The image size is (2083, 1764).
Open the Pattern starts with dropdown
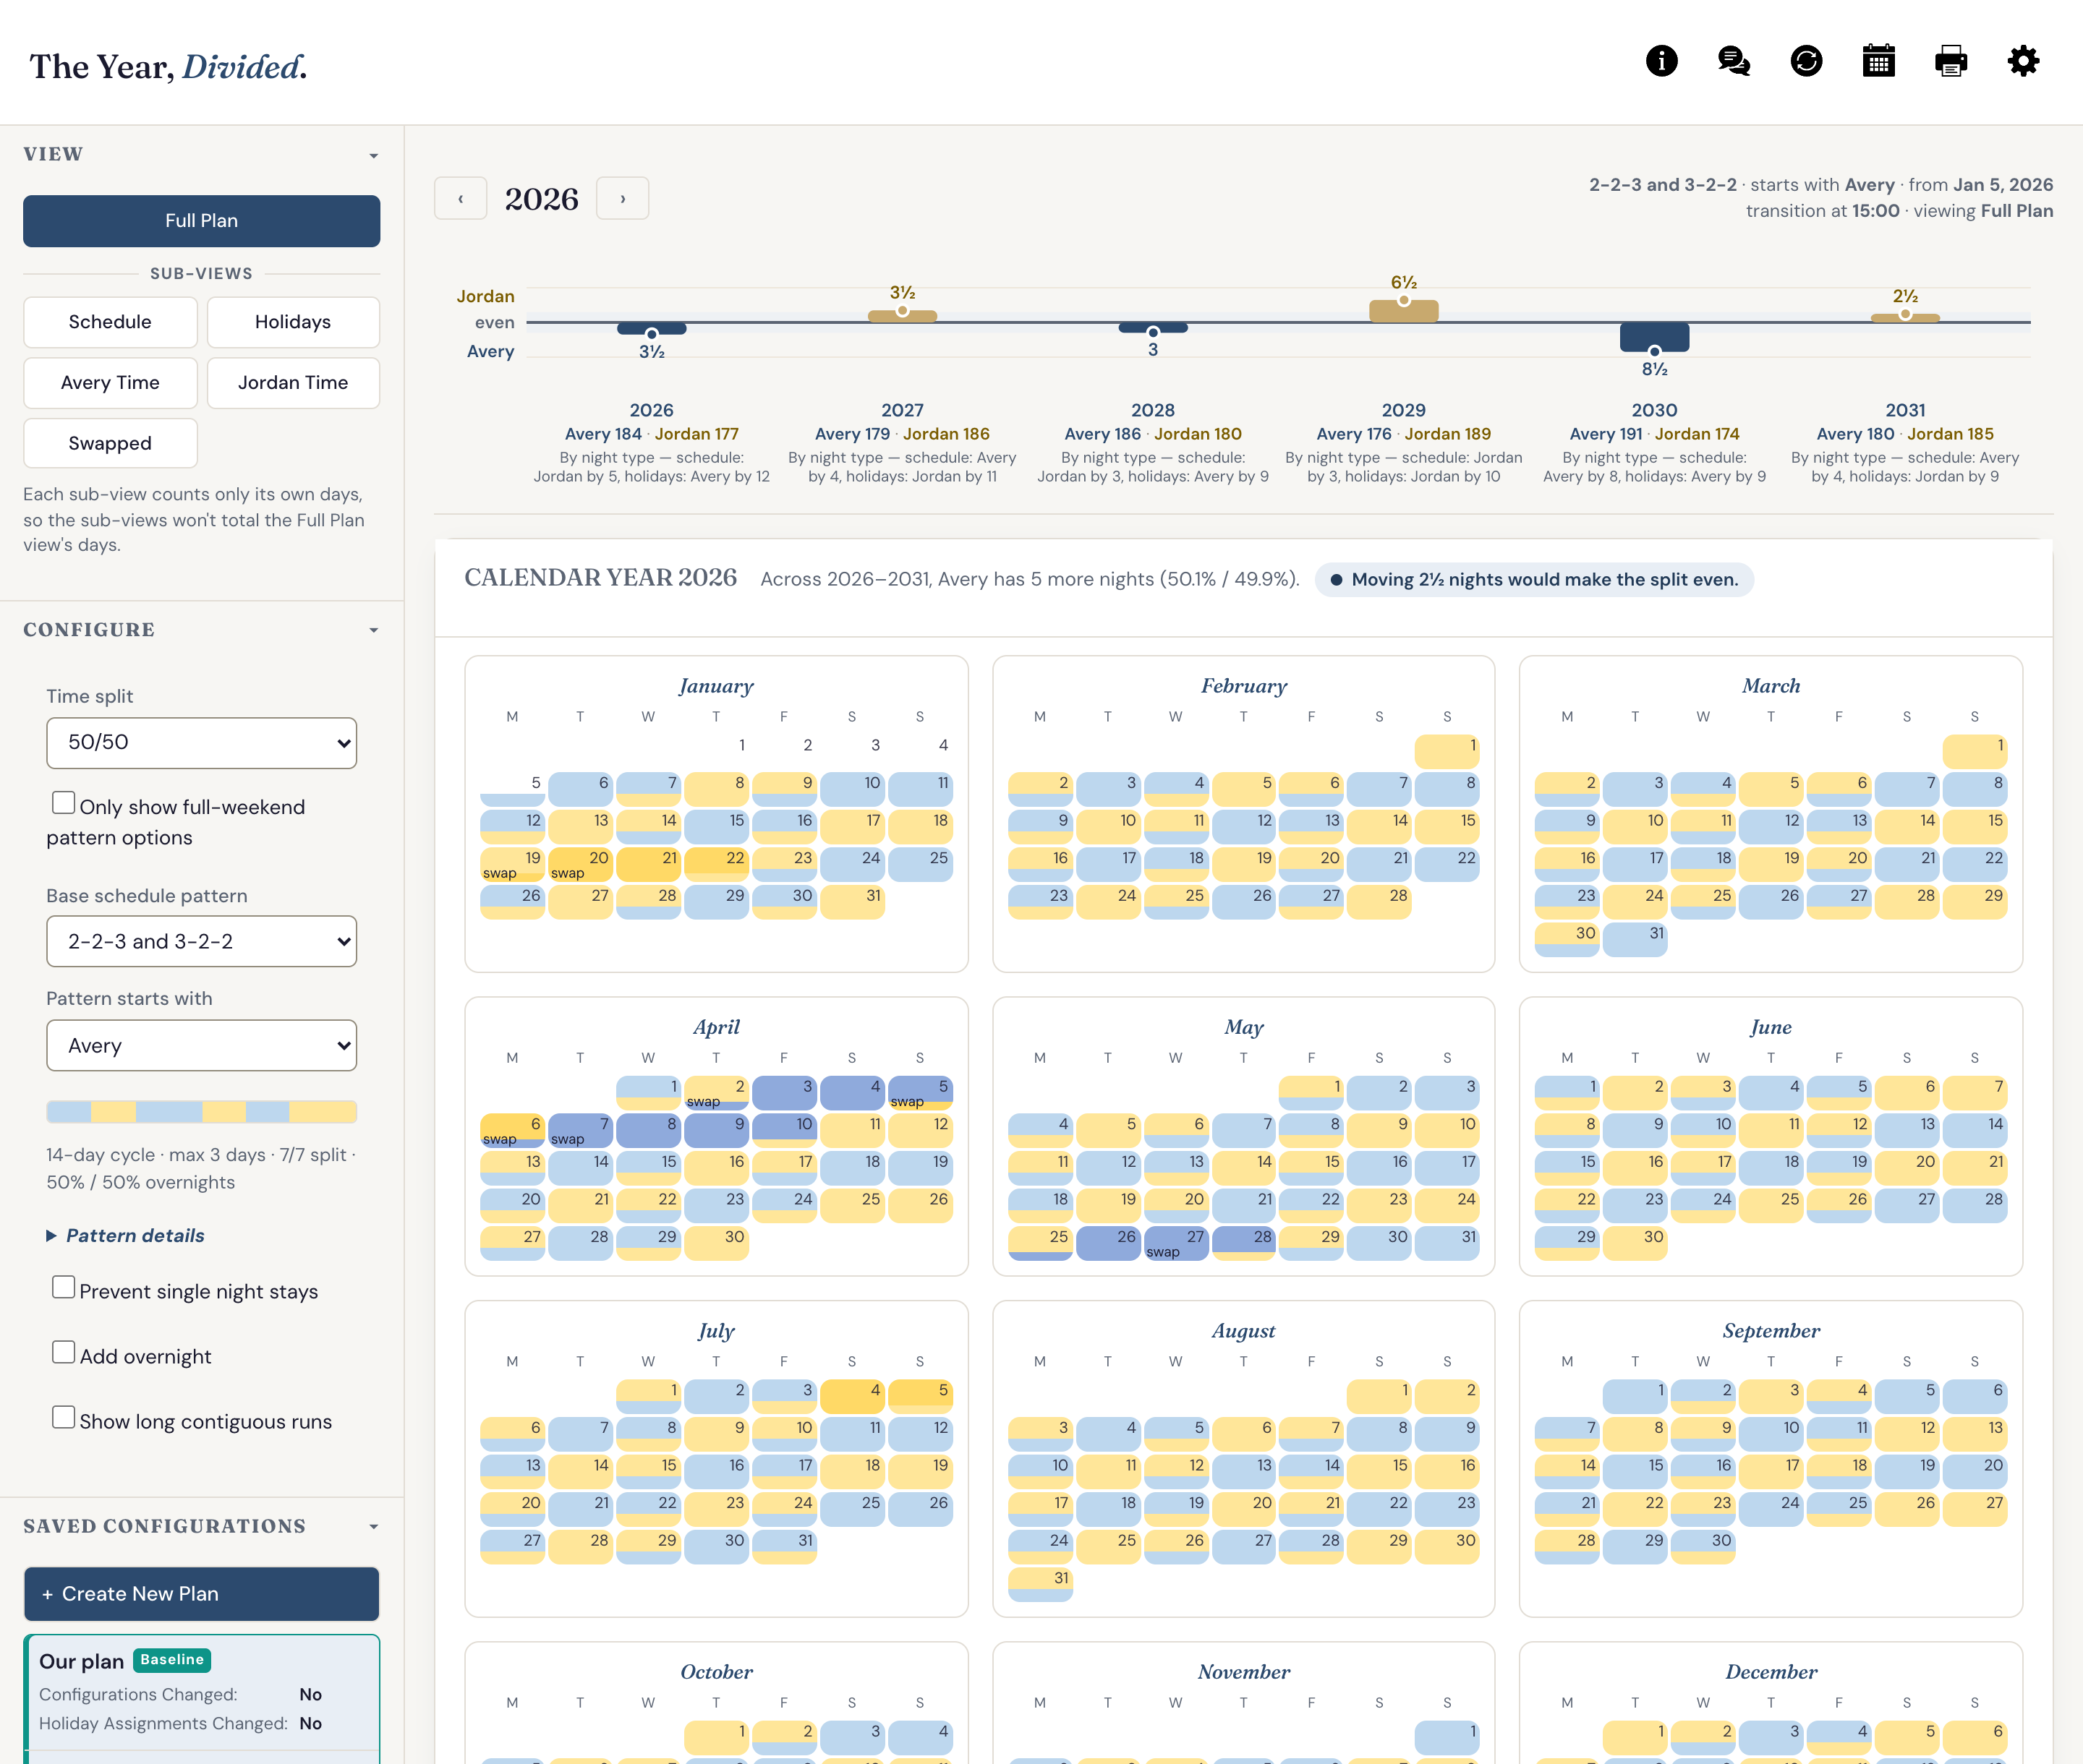(201, 1045)
